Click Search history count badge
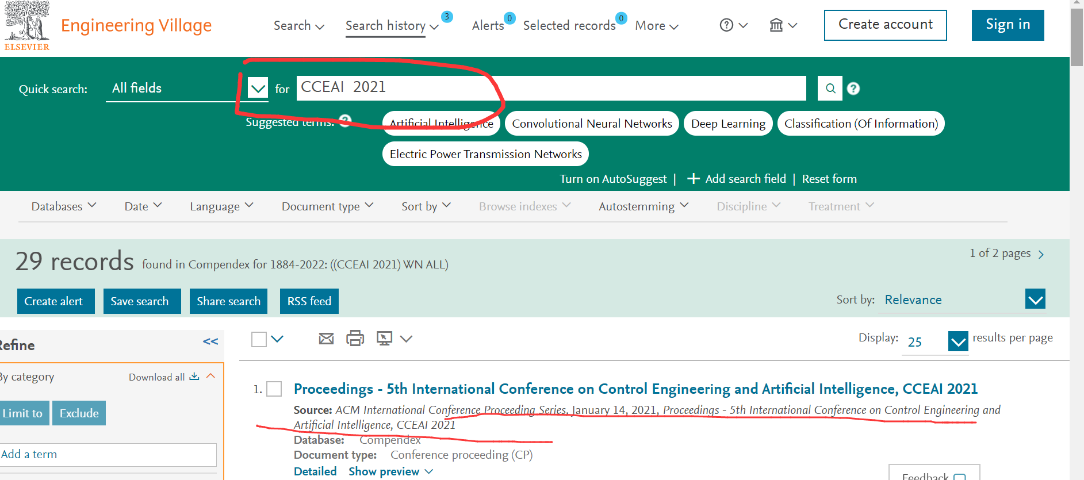The height and width of the screenshot is (480, 1084). click(447, 17)
